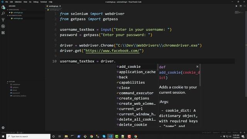
Task: Click the unsaved dot on autologin.py tab
Action: point(60,6)
